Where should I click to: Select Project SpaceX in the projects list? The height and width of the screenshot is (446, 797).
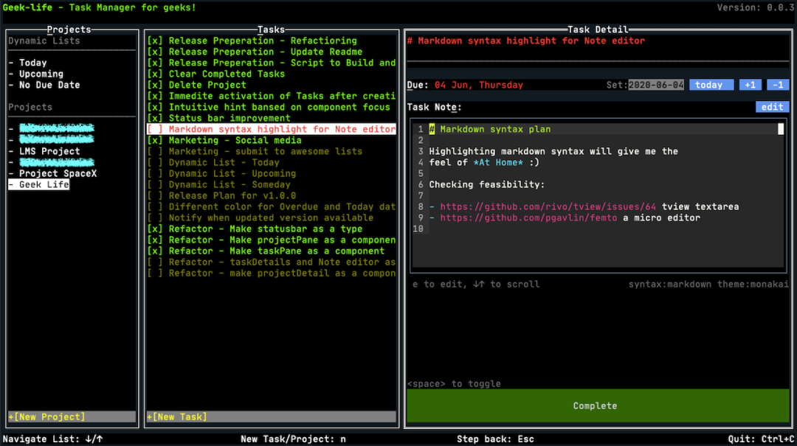click(x=58, y=173)
